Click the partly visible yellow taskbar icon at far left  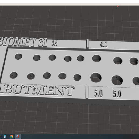[x=0, y=136]
